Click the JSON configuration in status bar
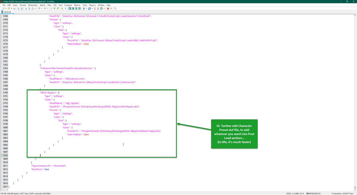This screenshot has width=357, height=195. [x=289, y=193]
